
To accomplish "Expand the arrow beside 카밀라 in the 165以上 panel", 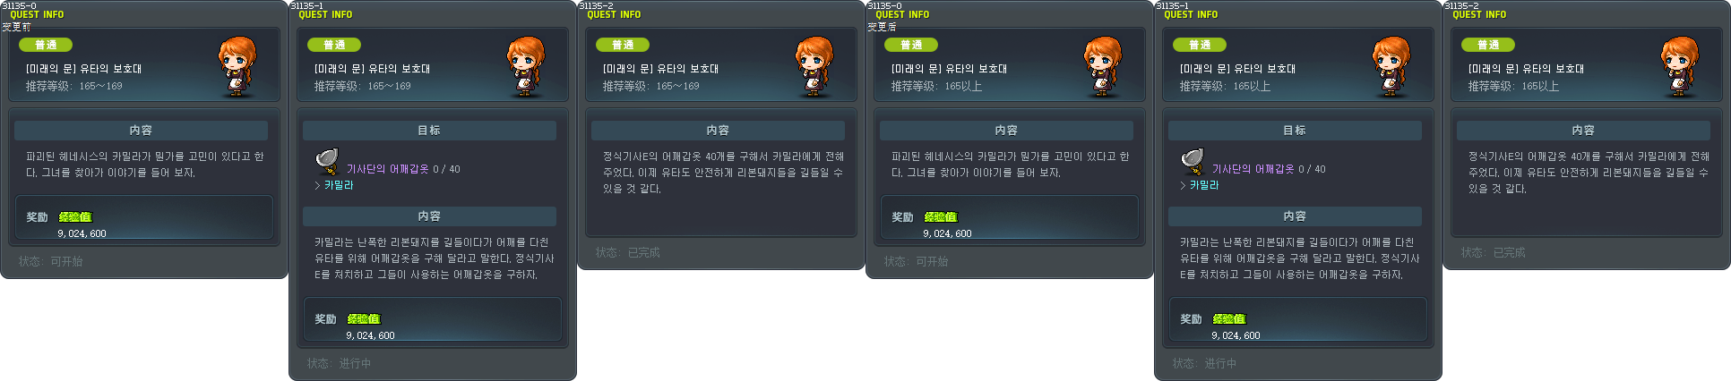I will click(1183, 185).
